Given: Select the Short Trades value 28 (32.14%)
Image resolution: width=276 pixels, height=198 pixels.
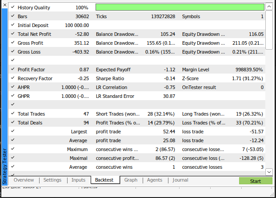Looking at the screenshot, I should (161, 114).
